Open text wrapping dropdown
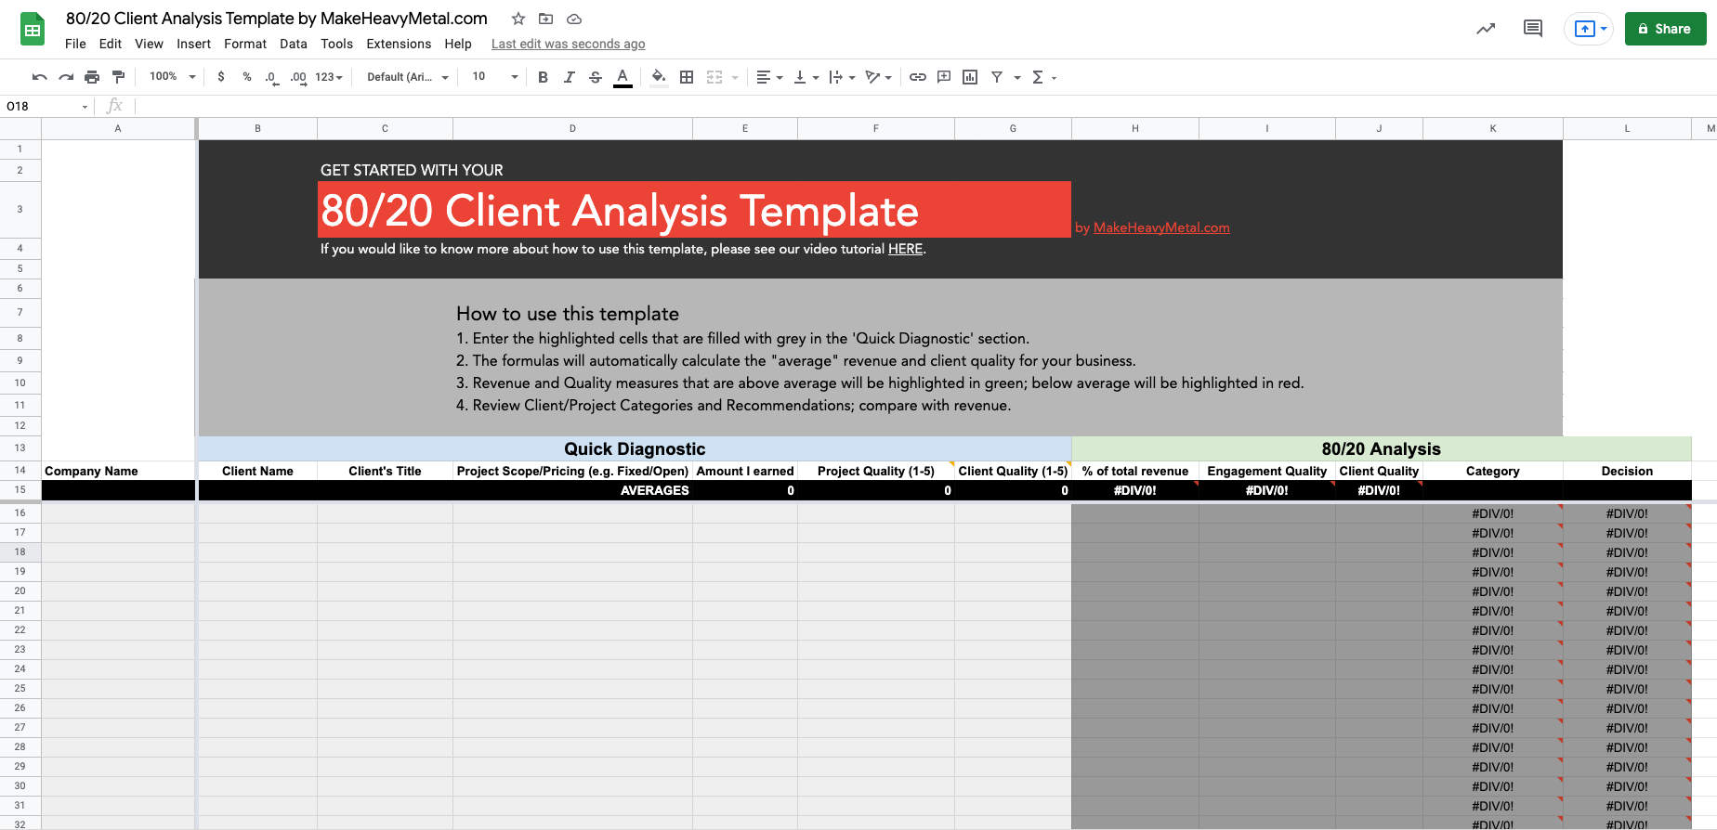Screen dimensions: 1717x830 click(x=842, y=77)
